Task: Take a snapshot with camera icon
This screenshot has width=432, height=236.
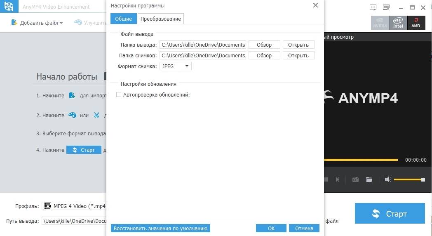Action: [355, 179]
